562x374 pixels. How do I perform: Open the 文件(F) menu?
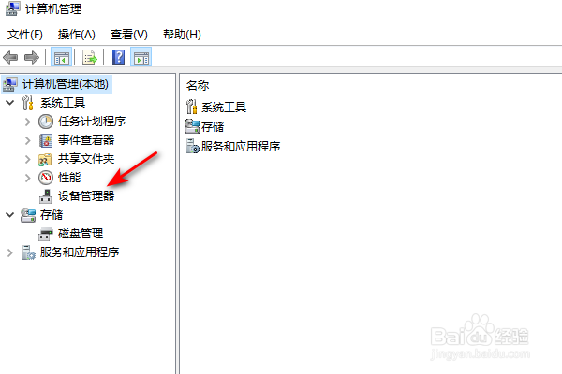coord(25,35)
